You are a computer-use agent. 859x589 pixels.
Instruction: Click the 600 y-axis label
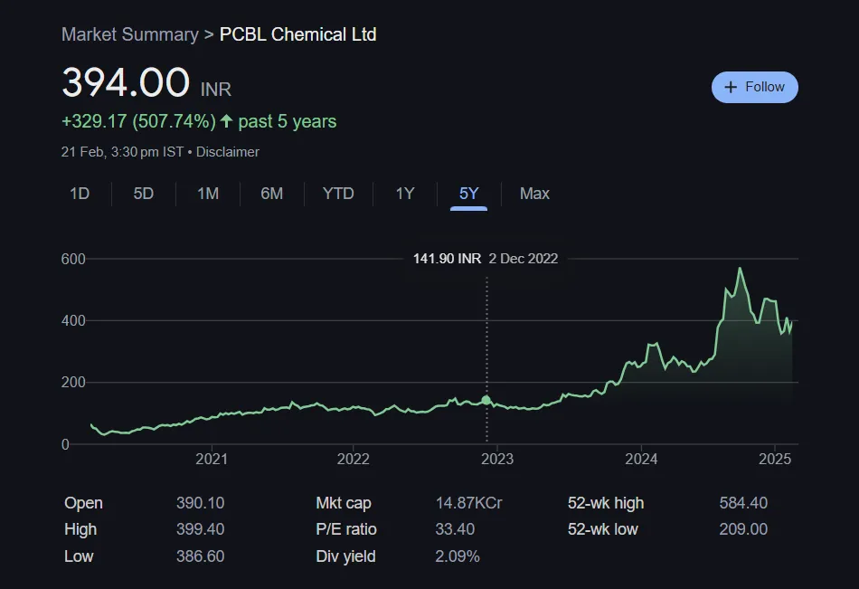[73, 259]
